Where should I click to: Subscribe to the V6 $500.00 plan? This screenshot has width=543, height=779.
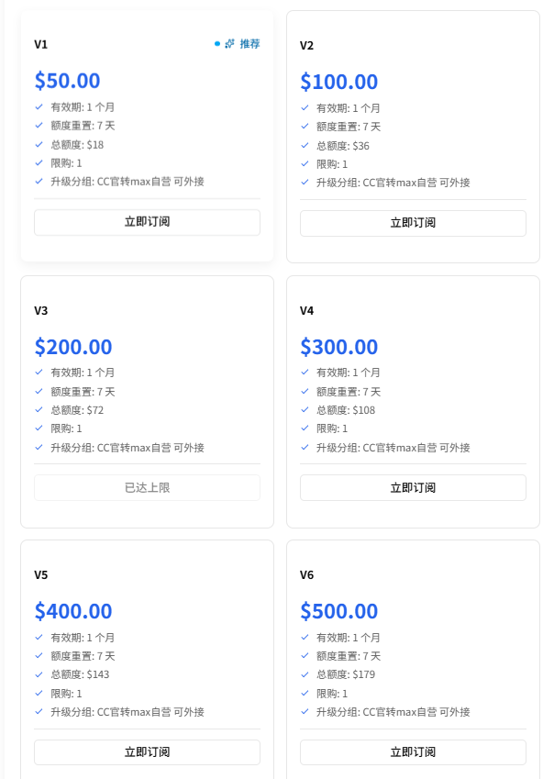[x=413, y=752]
